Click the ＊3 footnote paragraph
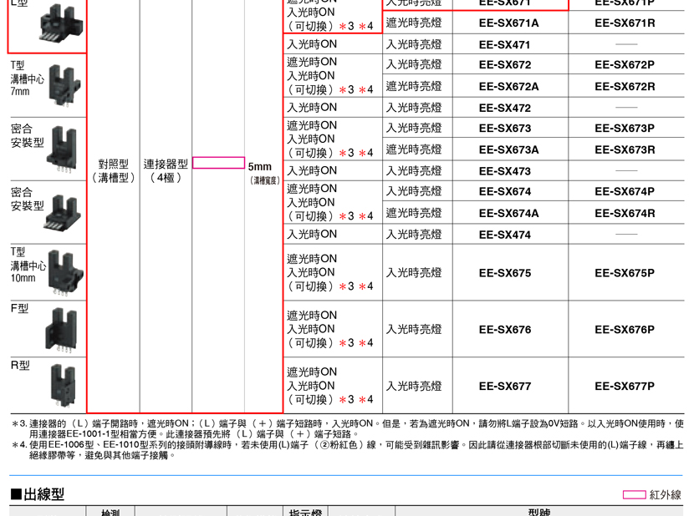 point(348,429)
